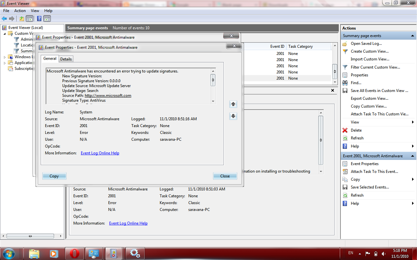The width and height of the screenshot is (417, 260).
Task: Open Properties in the Actions pane
Action: pos(359,75)
